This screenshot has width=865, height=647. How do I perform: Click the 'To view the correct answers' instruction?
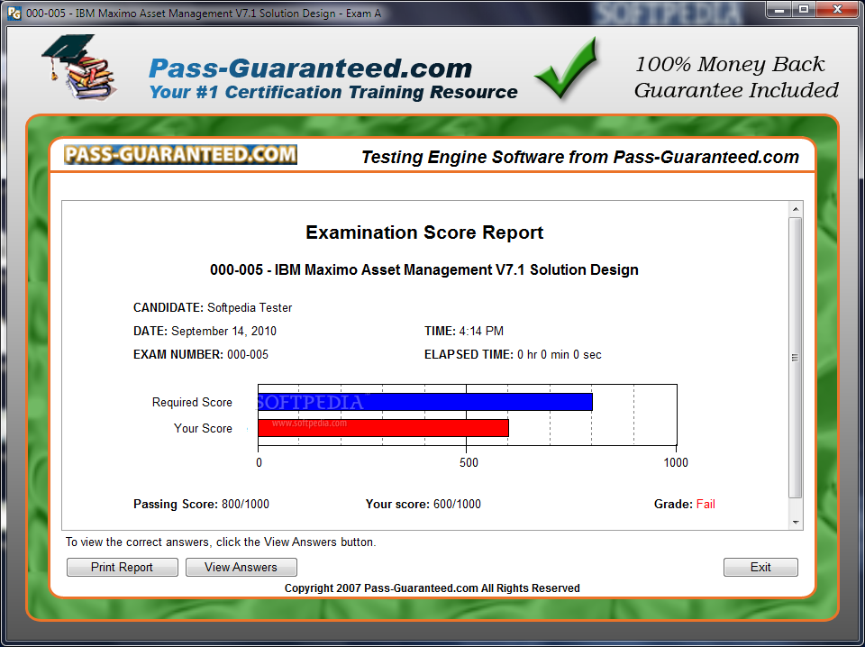[x=221, y=542]
